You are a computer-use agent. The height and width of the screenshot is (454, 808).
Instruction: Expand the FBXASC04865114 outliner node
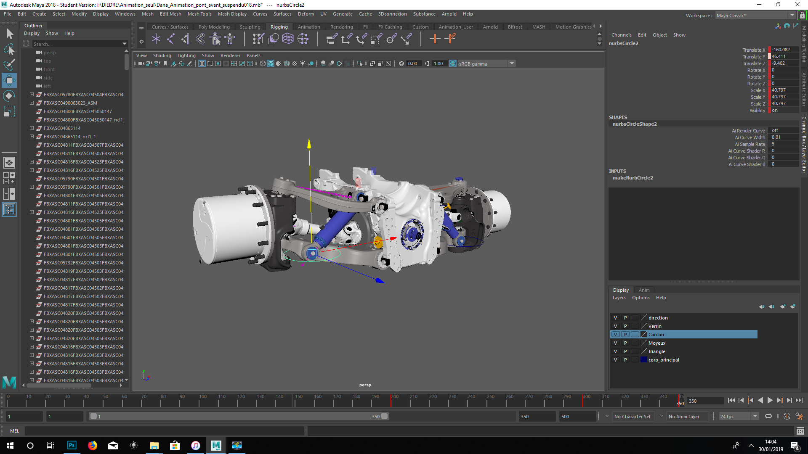tap(32, 128)
